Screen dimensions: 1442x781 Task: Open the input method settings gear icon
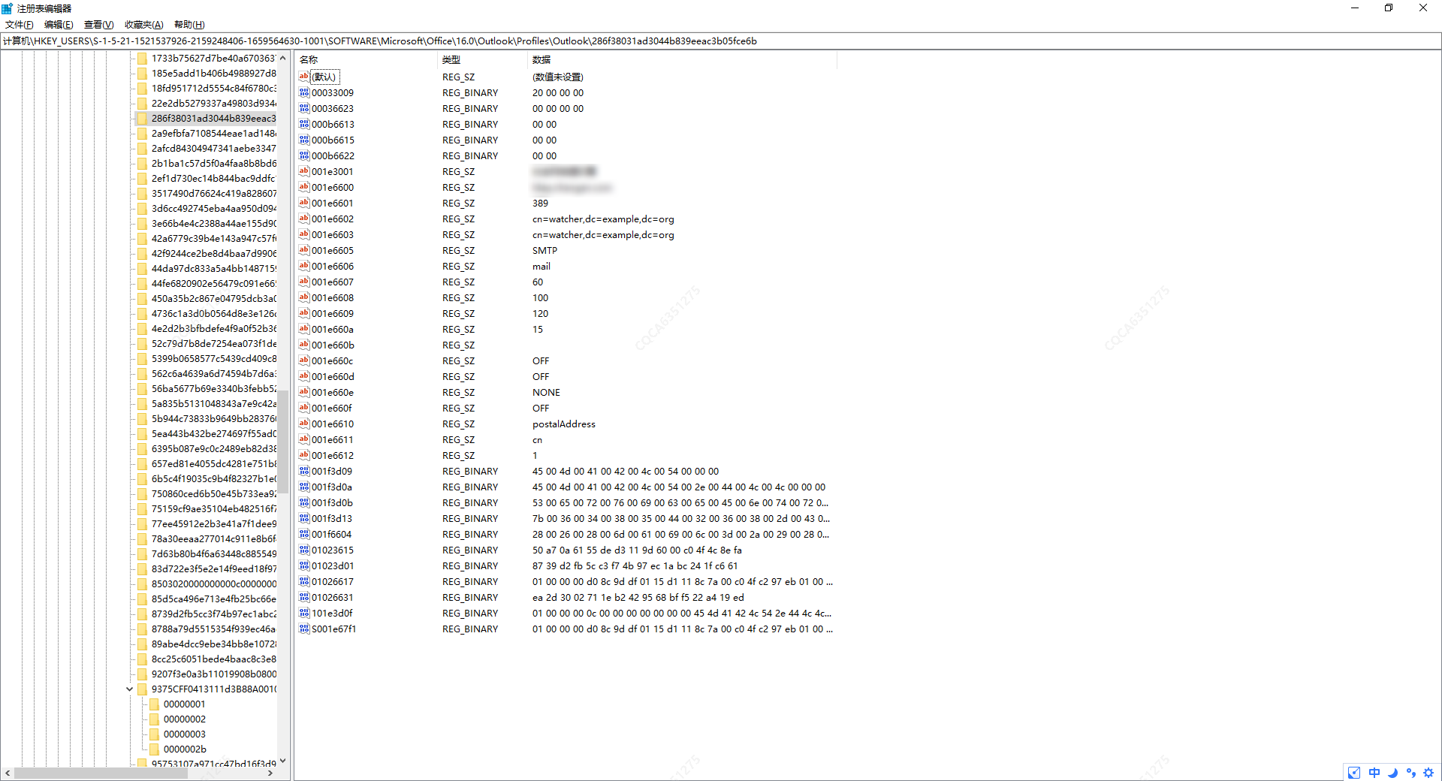click(1428, 773)
